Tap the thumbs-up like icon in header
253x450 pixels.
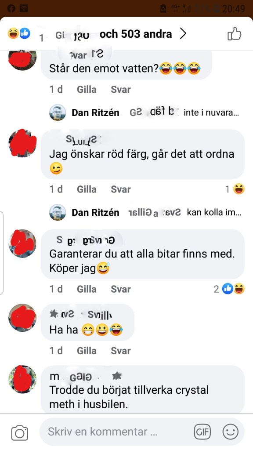coord(235,34)
